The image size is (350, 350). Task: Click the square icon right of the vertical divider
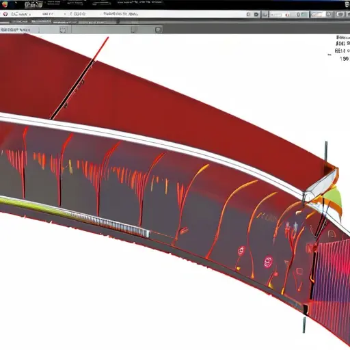[x=265, y=15]
